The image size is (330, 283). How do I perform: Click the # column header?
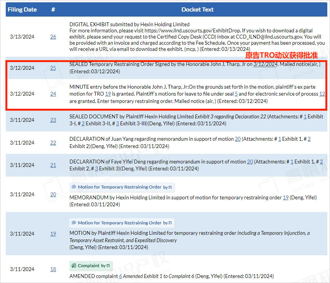coord(53,10)
